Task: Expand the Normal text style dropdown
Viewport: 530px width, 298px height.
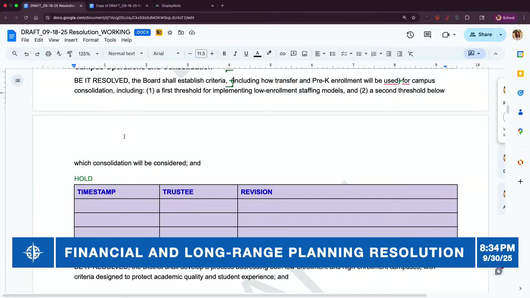Action: 126,54
